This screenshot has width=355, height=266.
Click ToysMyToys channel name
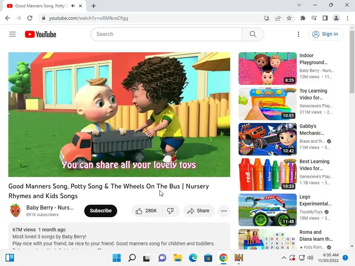(x=311, y=212)
